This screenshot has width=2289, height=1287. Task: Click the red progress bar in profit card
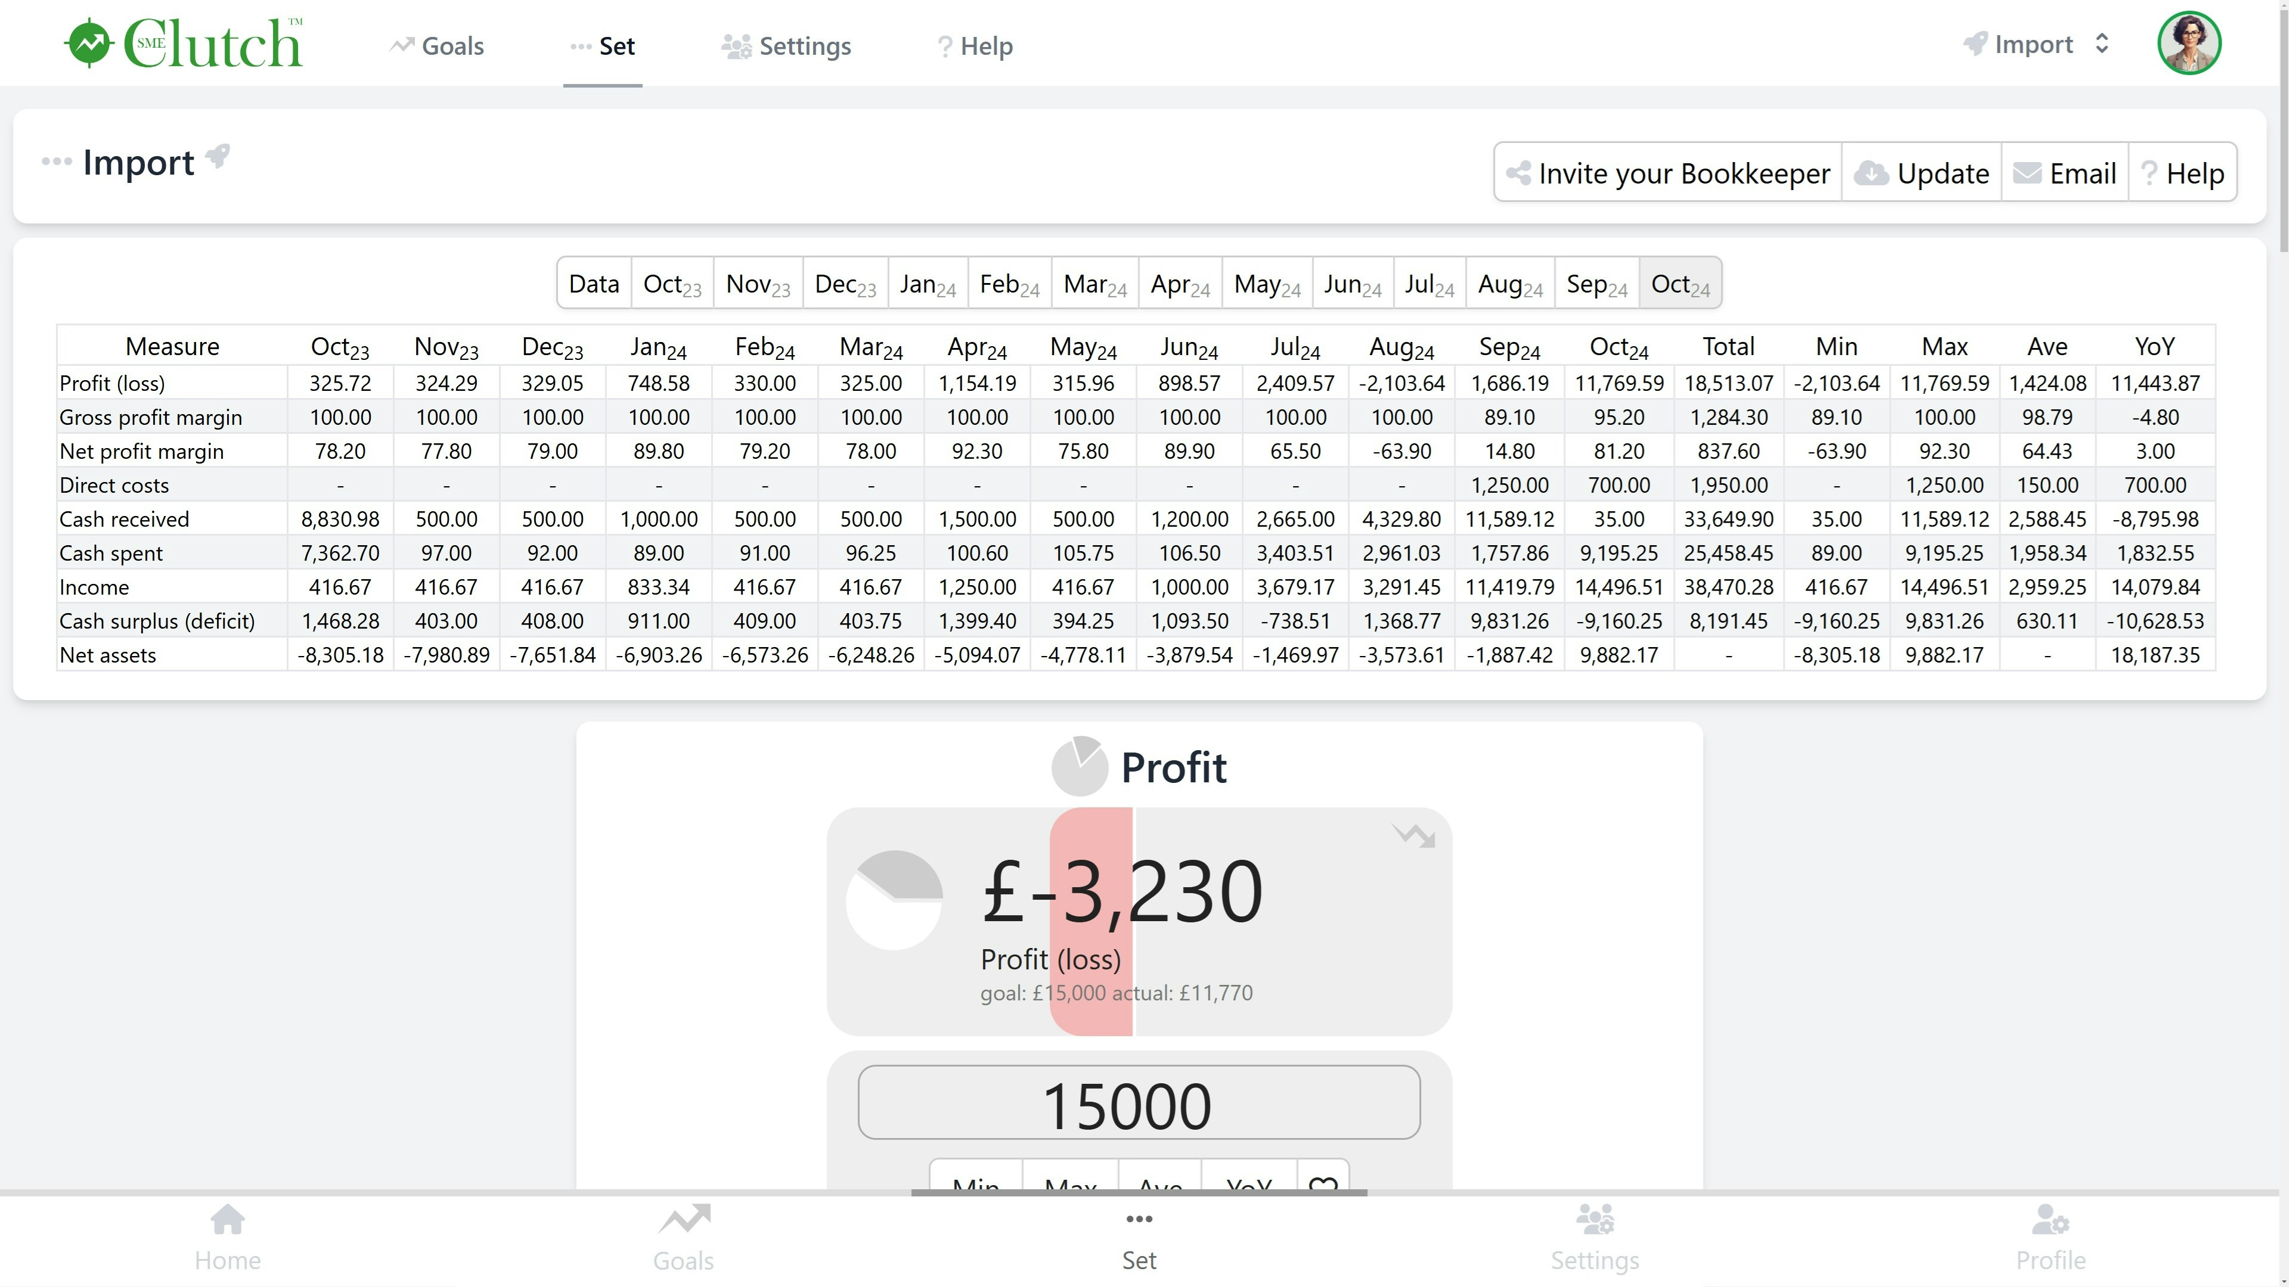(1091, 921)
